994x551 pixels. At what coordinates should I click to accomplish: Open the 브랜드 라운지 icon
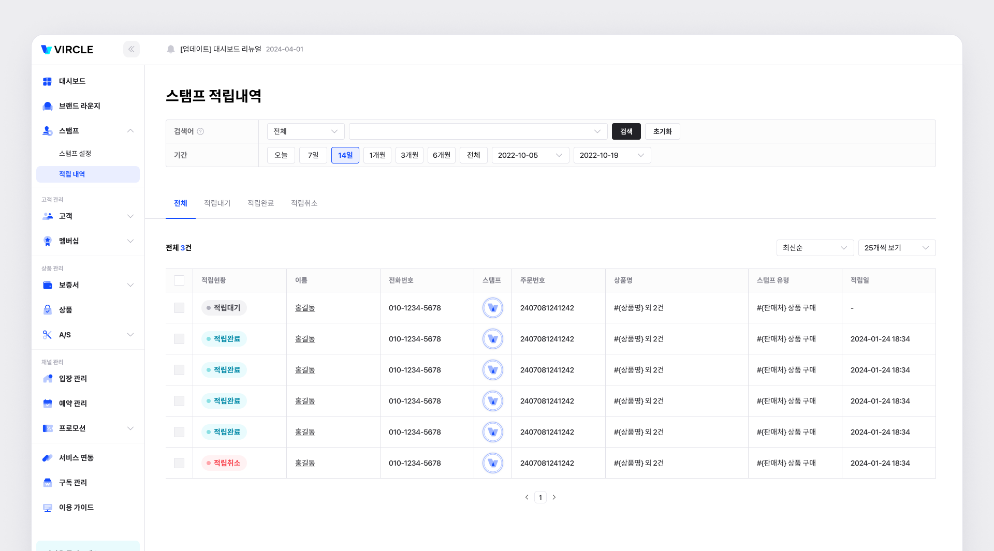coord(47,106)
